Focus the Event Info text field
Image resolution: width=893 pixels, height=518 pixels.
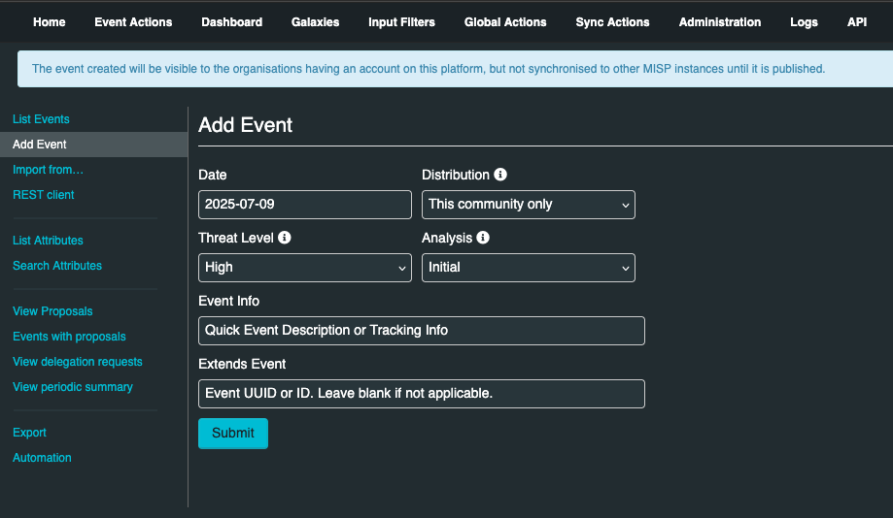click(421, 331)
